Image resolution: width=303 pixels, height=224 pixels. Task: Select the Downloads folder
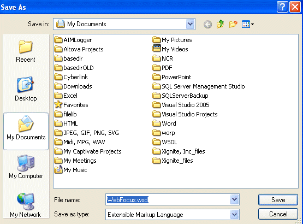point(73,86)
